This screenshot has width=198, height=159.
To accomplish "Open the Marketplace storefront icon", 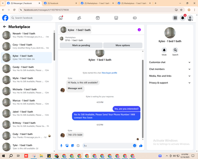I will [x=116, y=18].
